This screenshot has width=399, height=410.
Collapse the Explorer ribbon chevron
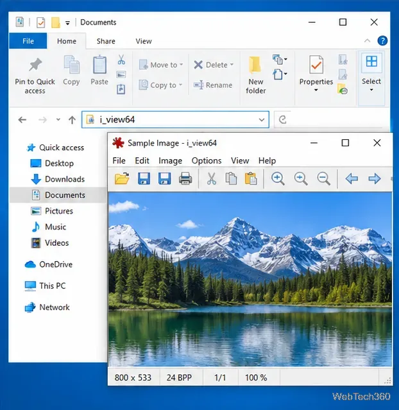367,41
